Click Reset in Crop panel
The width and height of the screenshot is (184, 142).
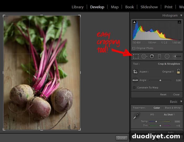tap(163, 94)
